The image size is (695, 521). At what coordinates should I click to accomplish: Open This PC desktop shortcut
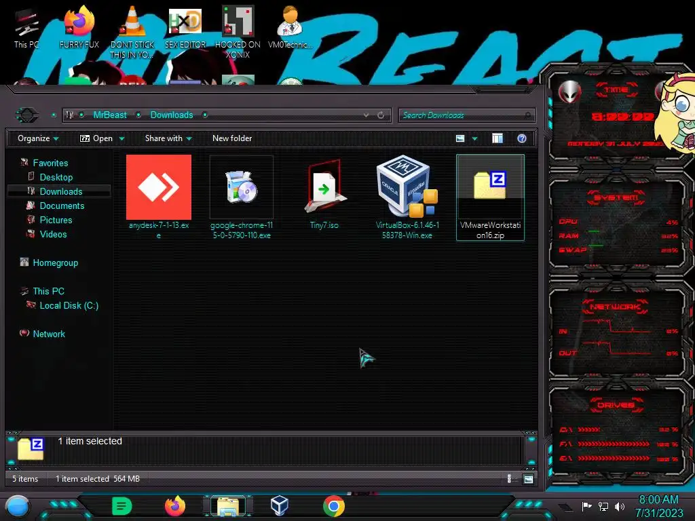(26, 28)
